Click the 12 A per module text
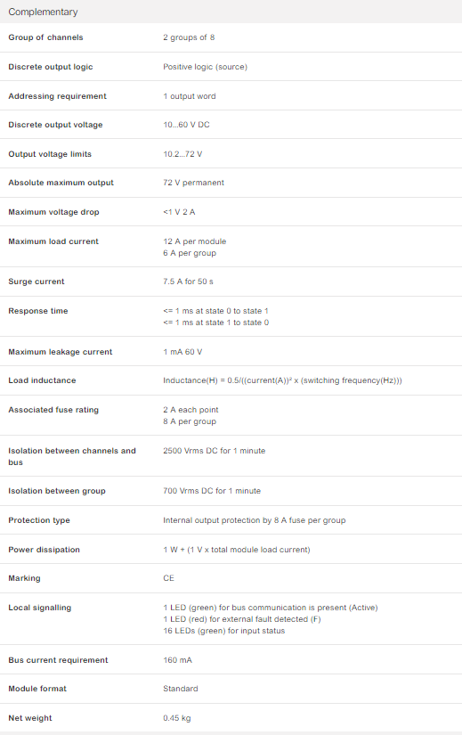 tap(194, 241)
